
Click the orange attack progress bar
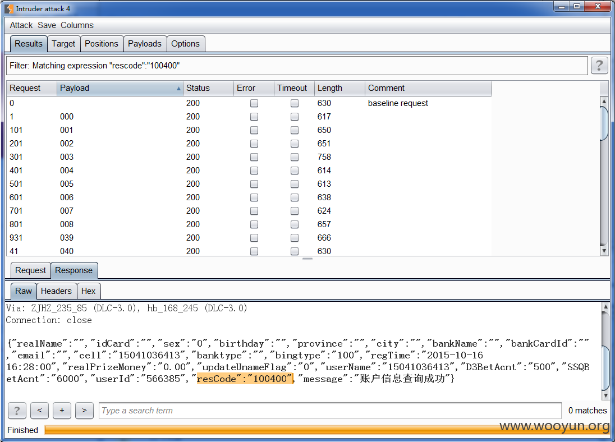click(327, 430)
